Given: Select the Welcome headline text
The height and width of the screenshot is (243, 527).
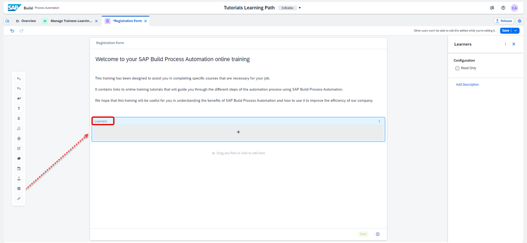Looking at the screenshot, I should [172, 59].
